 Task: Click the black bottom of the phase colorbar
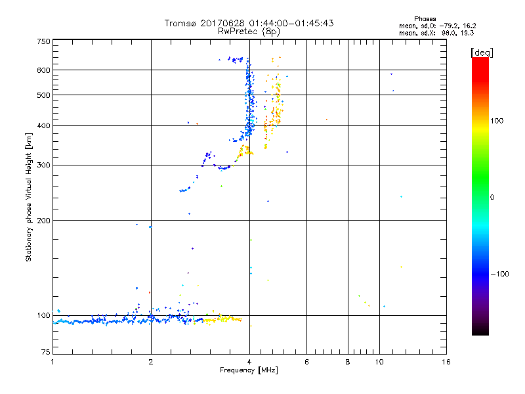tap(480, 330)
